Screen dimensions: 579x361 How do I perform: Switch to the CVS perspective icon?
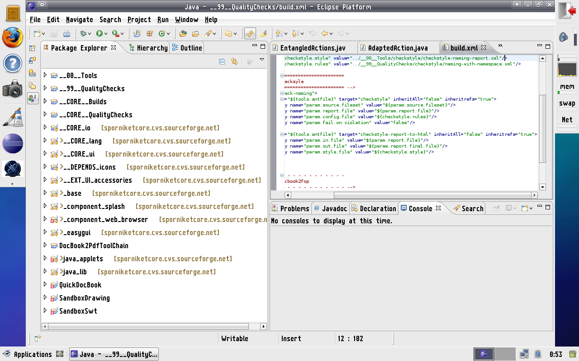click(x=33, y=73)
